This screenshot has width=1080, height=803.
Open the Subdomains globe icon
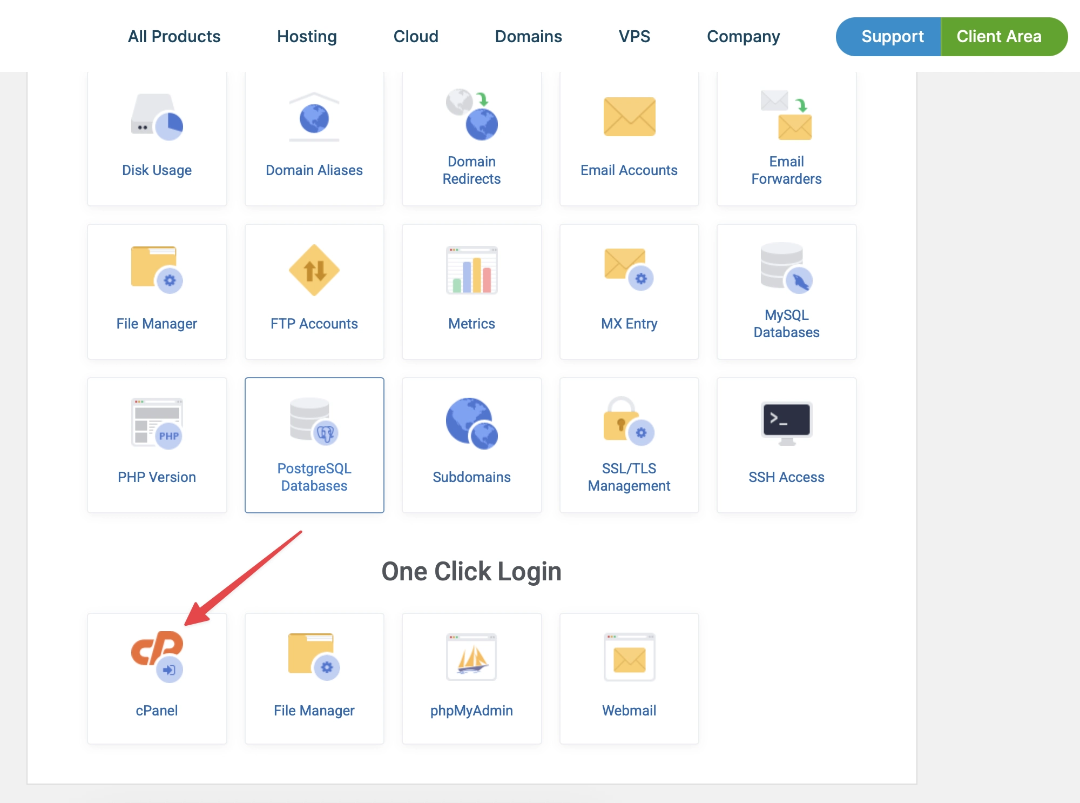click(x=471, y=424)
